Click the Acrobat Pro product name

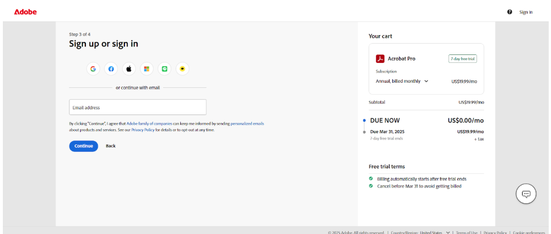401,59
